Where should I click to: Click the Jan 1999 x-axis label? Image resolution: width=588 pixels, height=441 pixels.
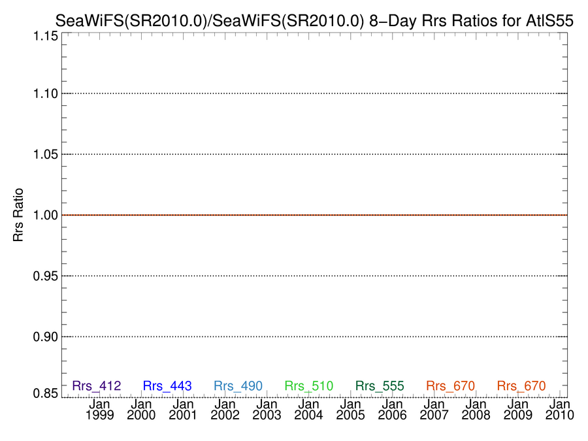point(99,410)
